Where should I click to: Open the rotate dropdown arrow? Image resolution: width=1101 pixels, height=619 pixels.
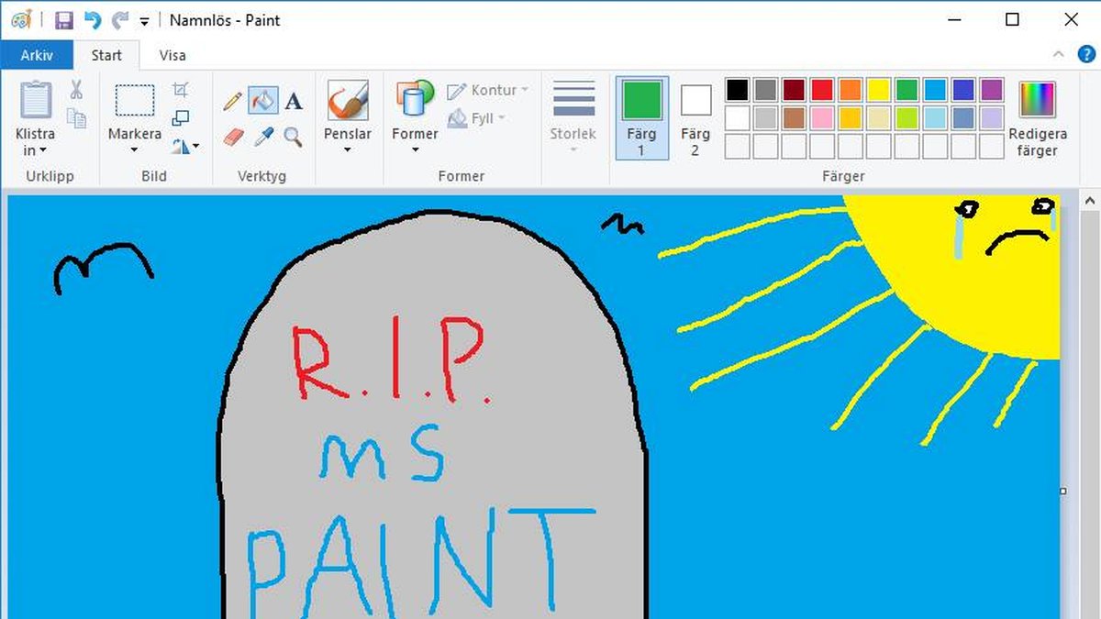coord(195,146)
